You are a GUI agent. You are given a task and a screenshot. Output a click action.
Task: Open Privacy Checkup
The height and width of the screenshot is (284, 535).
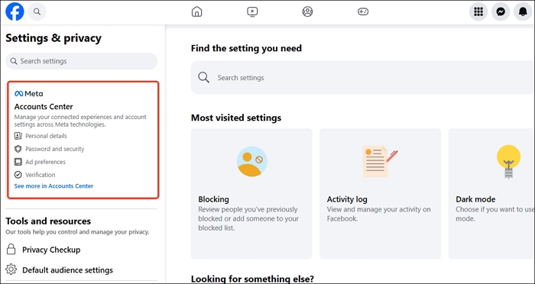pos(51,250)
